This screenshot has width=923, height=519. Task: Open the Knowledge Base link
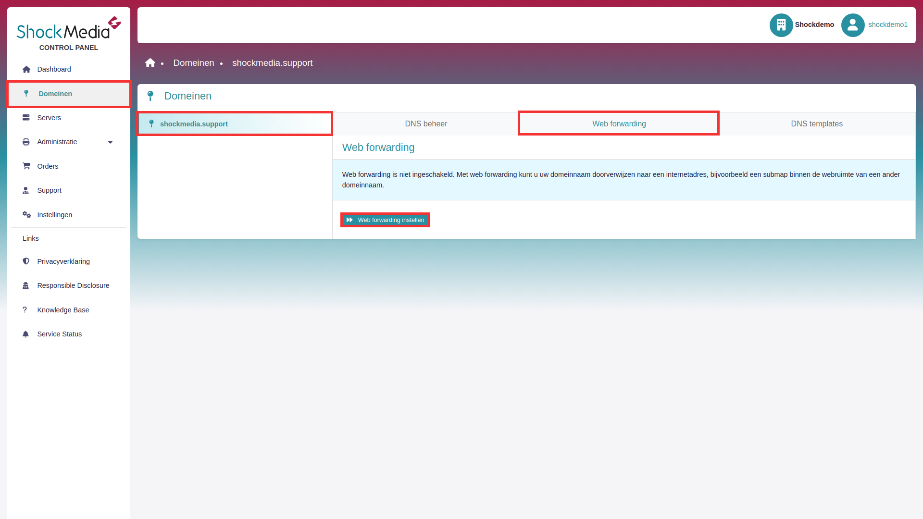click(x=63, y=310)
